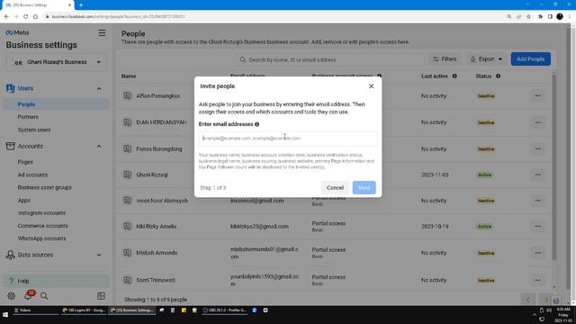The image size is (576, 324).
Task: Open the Filters button
Action: click(x=445, y=59)
